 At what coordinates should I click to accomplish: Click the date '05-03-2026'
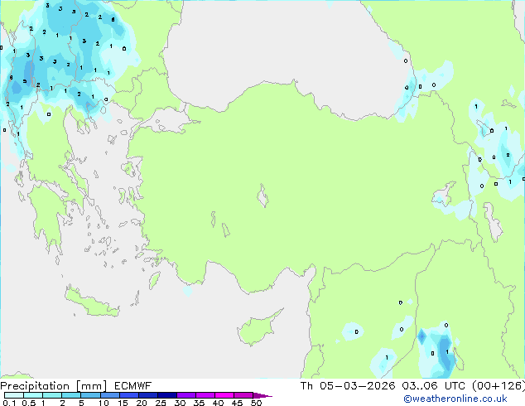[x=357, y=386]
